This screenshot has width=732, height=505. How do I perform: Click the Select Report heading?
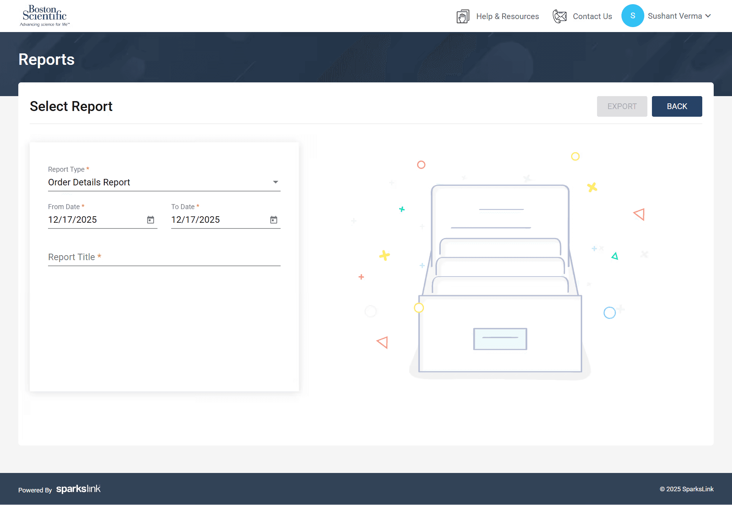[x=71, y=106]
